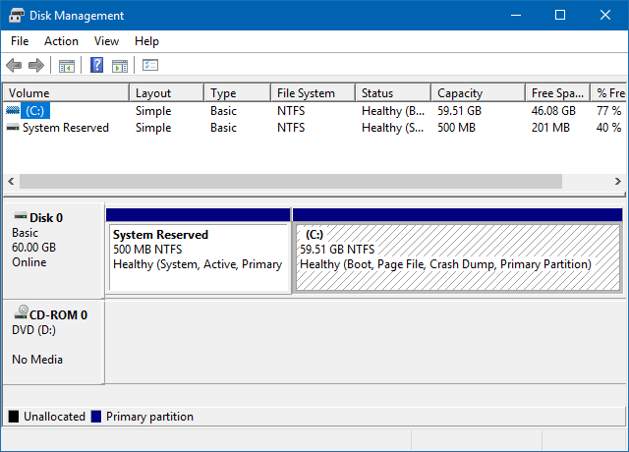Select the System Reserved row in volume list

[65, 128]
